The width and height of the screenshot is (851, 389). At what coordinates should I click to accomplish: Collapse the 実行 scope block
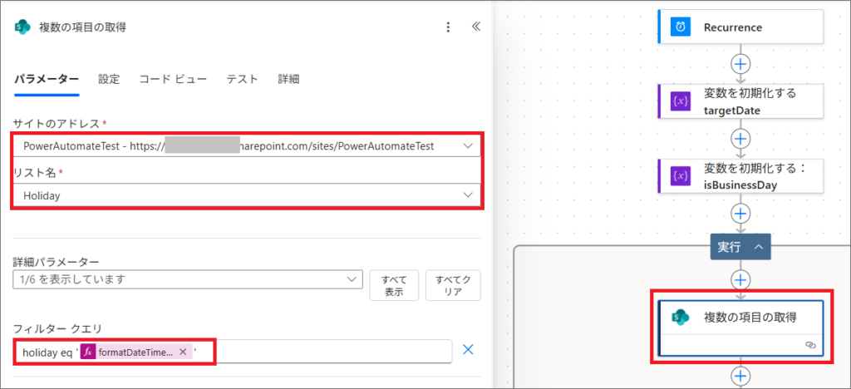tap(759, 247)
